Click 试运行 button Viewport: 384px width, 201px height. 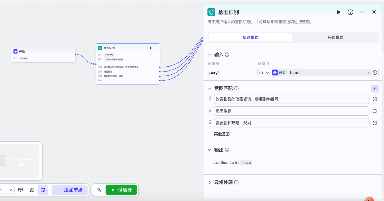pyautogui.click(x=121, y=190)
